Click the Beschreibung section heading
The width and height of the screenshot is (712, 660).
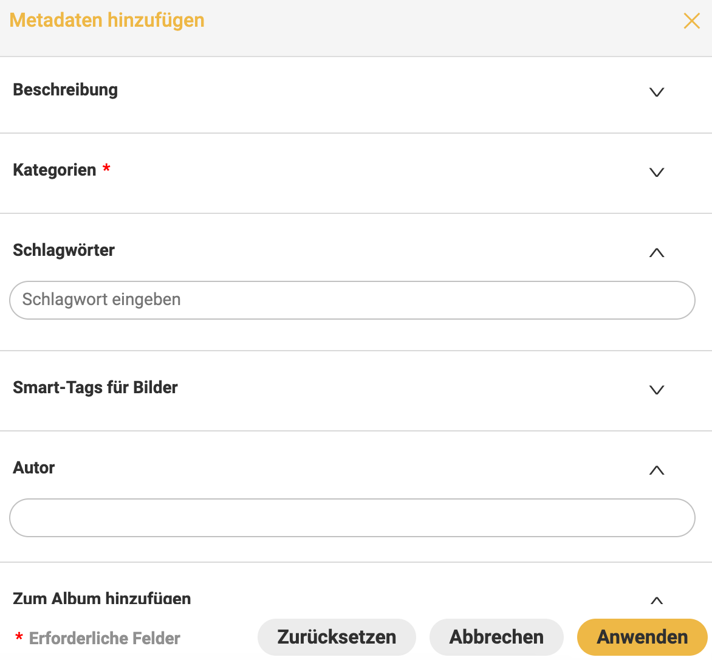click(66, 90)
